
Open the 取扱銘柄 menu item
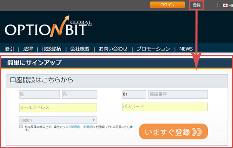[51, 49]
